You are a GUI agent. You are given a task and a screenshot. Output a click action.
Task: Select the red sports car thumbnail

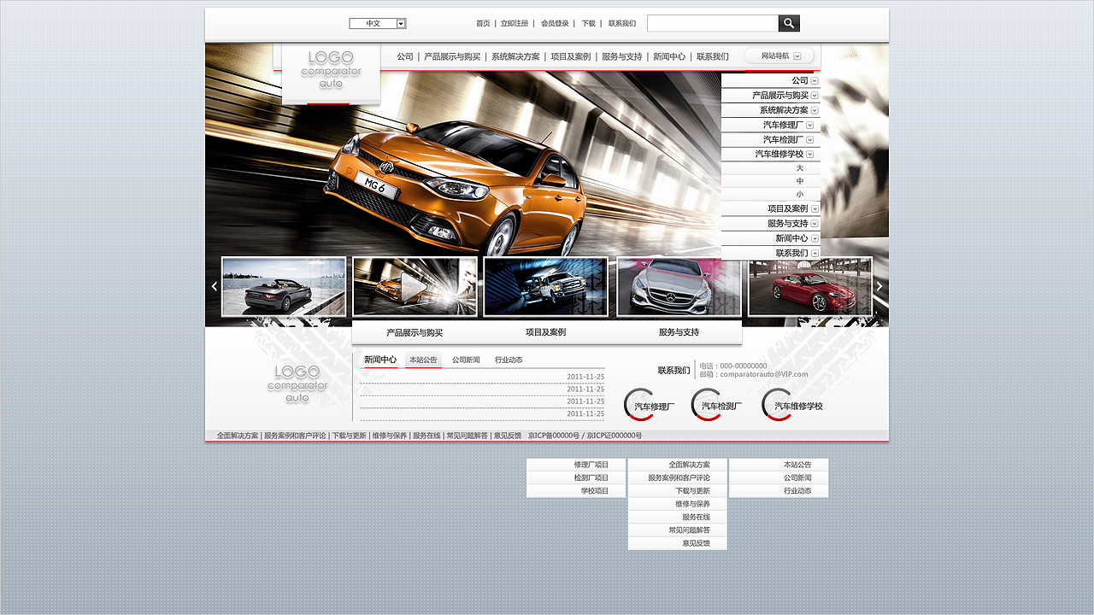click(x=810, y=287)
